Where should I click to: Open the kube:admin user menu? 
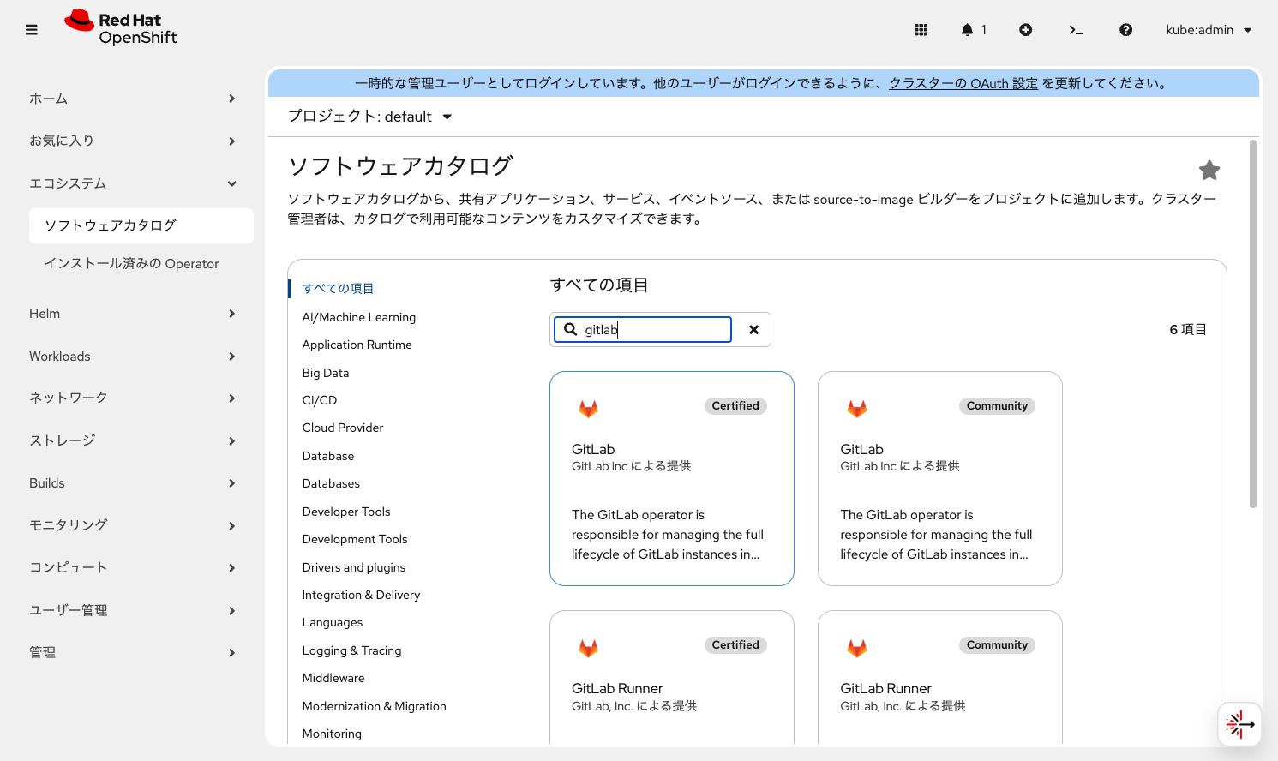1208,29
